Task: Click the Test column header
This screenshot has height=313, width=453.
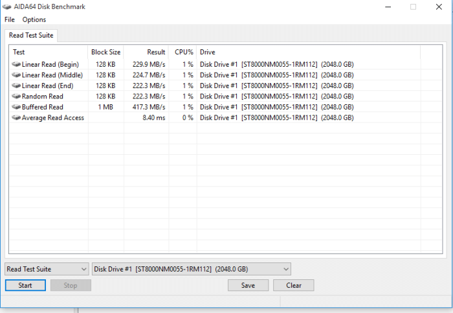Action: [49, 52]
